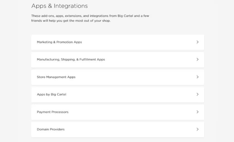Expand the Marketing & Promotion Apps card
This screenshot has width=234, height=142.
pos(125,42)
